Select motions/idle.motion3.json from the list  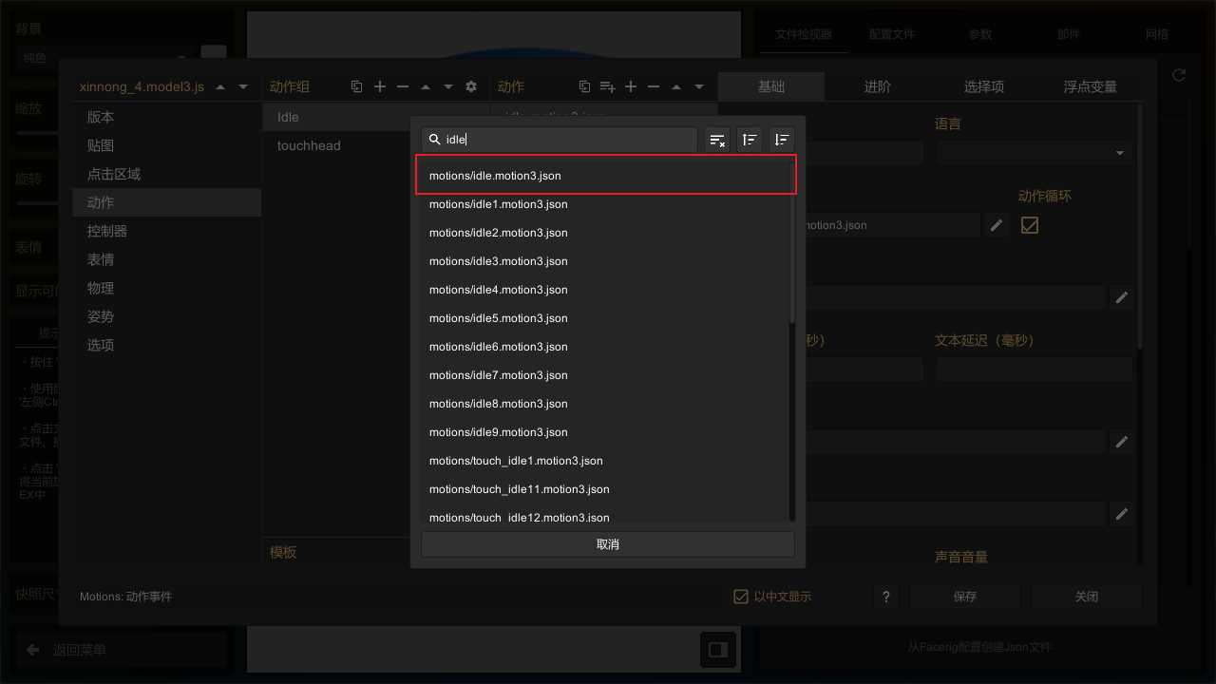pos(605,176)
